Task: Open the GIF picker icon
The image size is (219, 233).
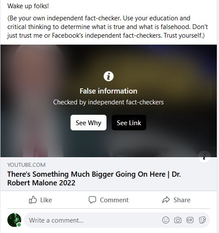Action: pyautogui.click(x=190, y=220)
